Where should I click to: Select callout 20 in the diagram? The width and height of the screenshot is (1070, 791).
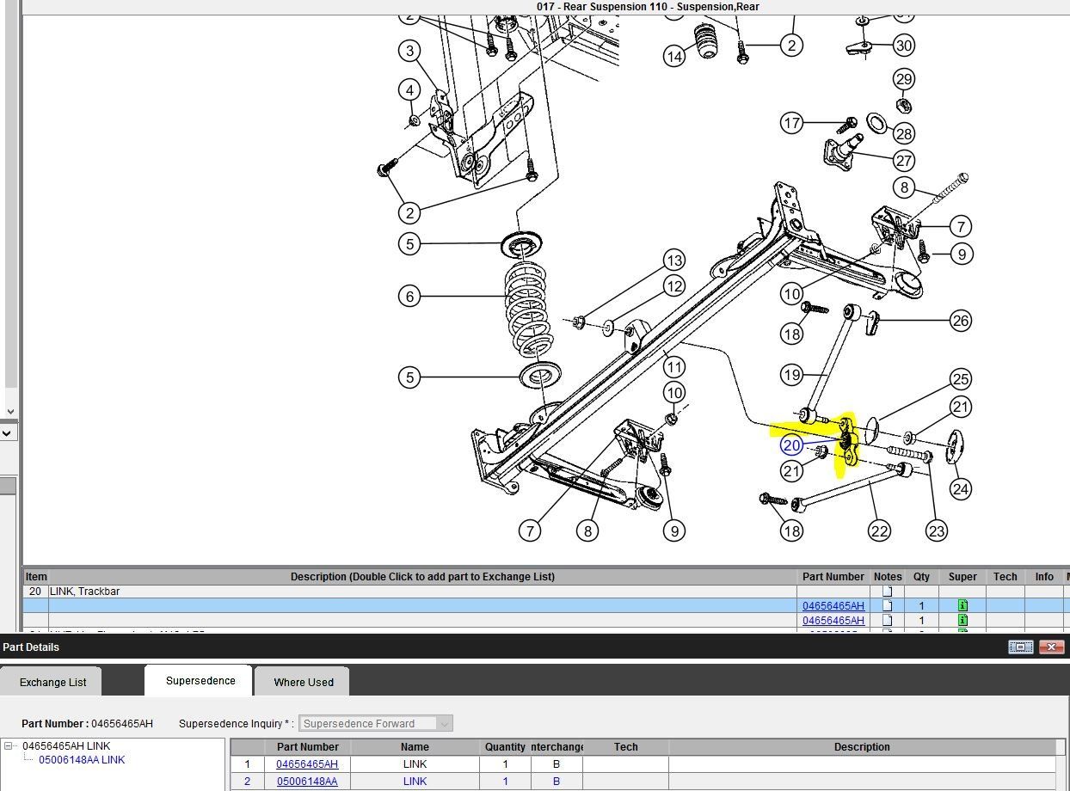tap(791, 445)
